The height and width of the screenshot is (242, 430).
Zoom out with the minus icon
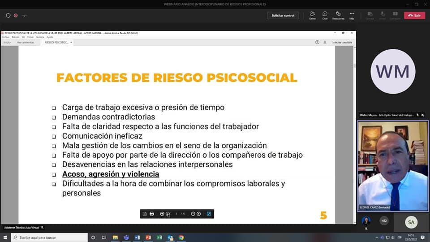coord(193,214)
